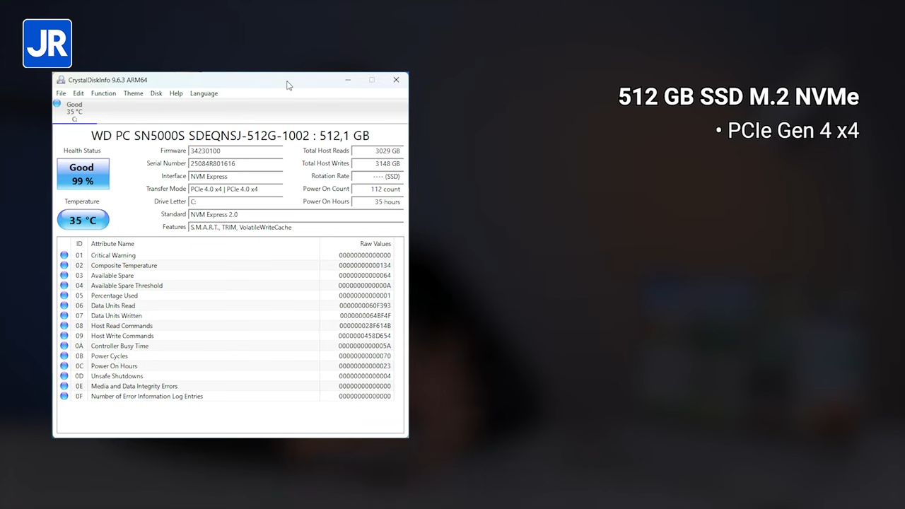Click the Attribute Name column header
The image size is (905, 509).
[112, 244]
